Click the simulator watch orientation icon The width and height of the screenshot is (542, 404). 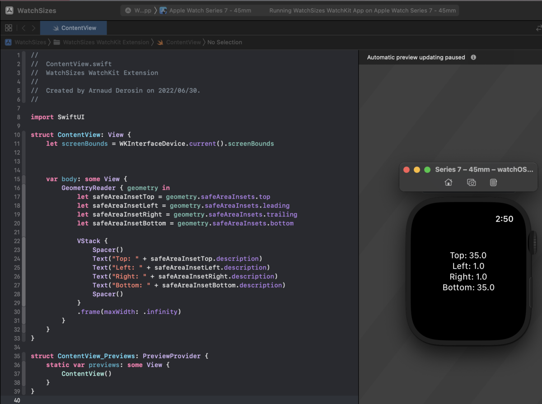(494, 182)
